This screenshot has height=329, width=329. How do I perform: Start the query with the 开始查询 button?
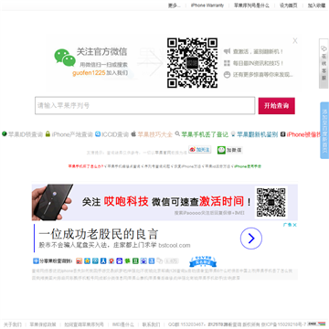pyautogui.click(x=277, y=106)
